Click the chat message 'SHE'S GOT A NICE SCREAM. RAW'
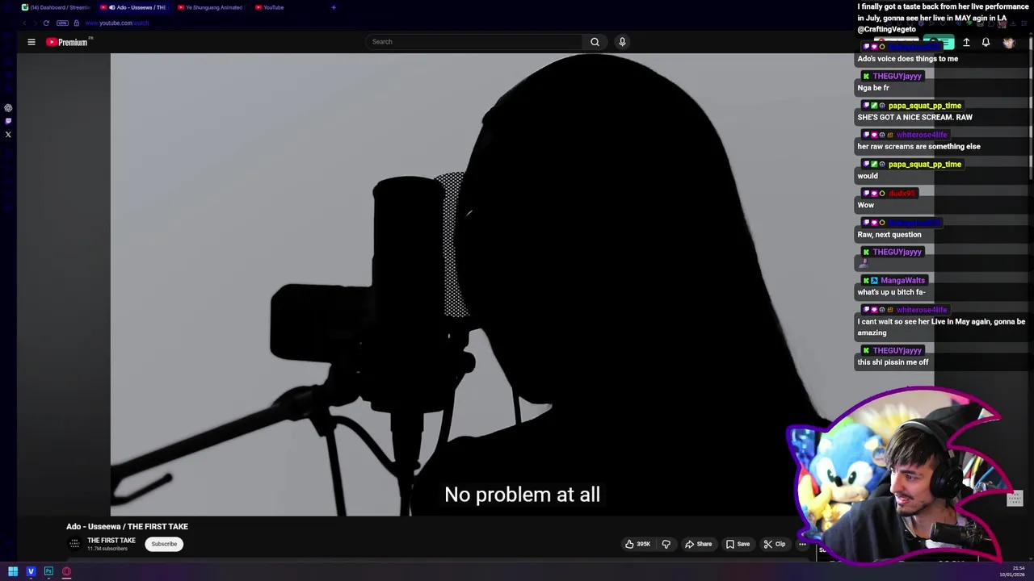This screenshot has height=581, width=1034. pyautogui.click(x=914, y=117)
